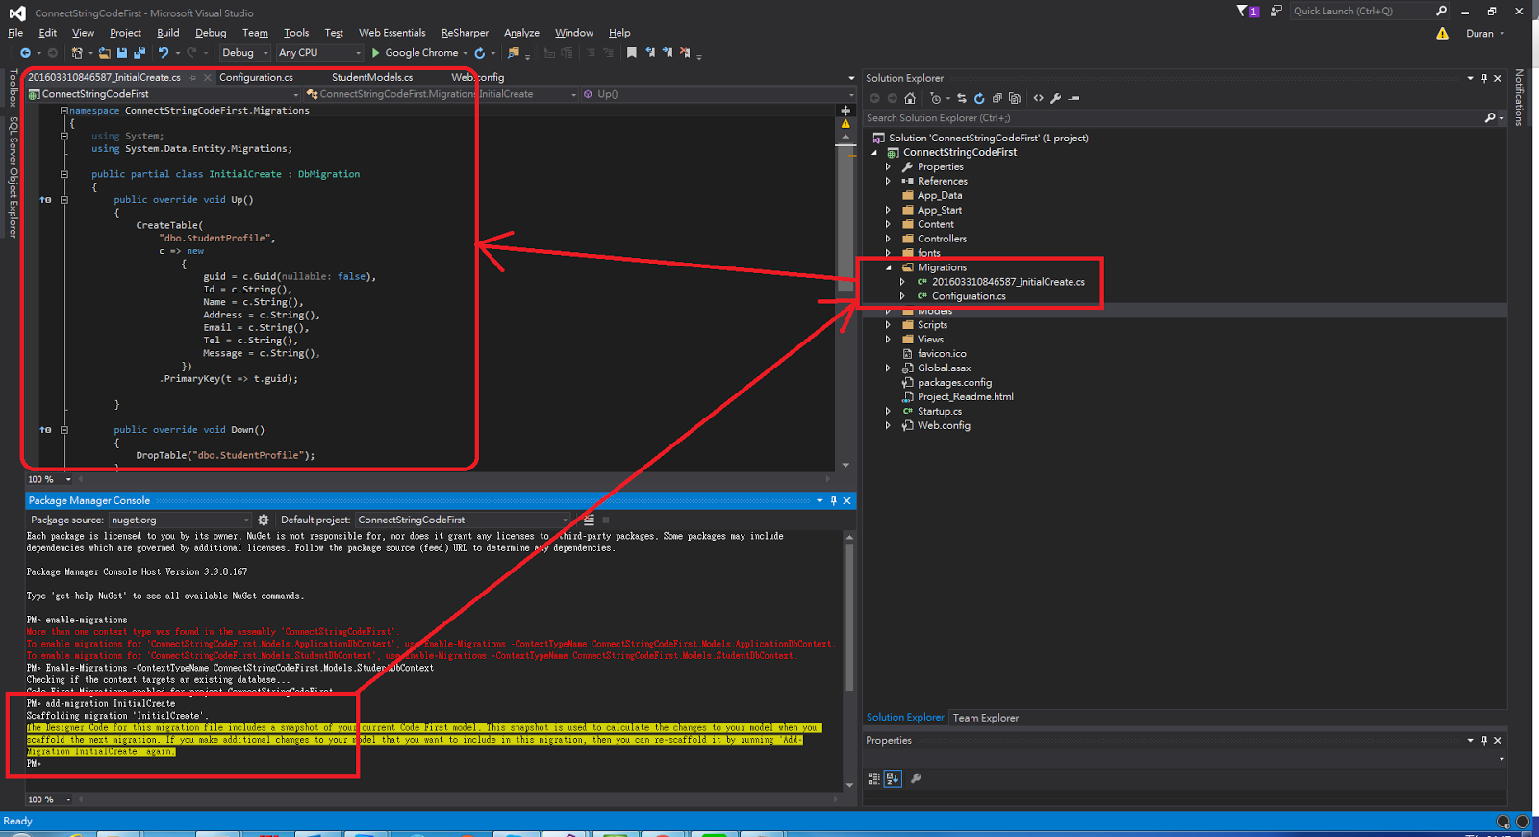Expand the References node in Solution Explorer
Viewport: 1539px width, 837px height.
pos(888,181)
